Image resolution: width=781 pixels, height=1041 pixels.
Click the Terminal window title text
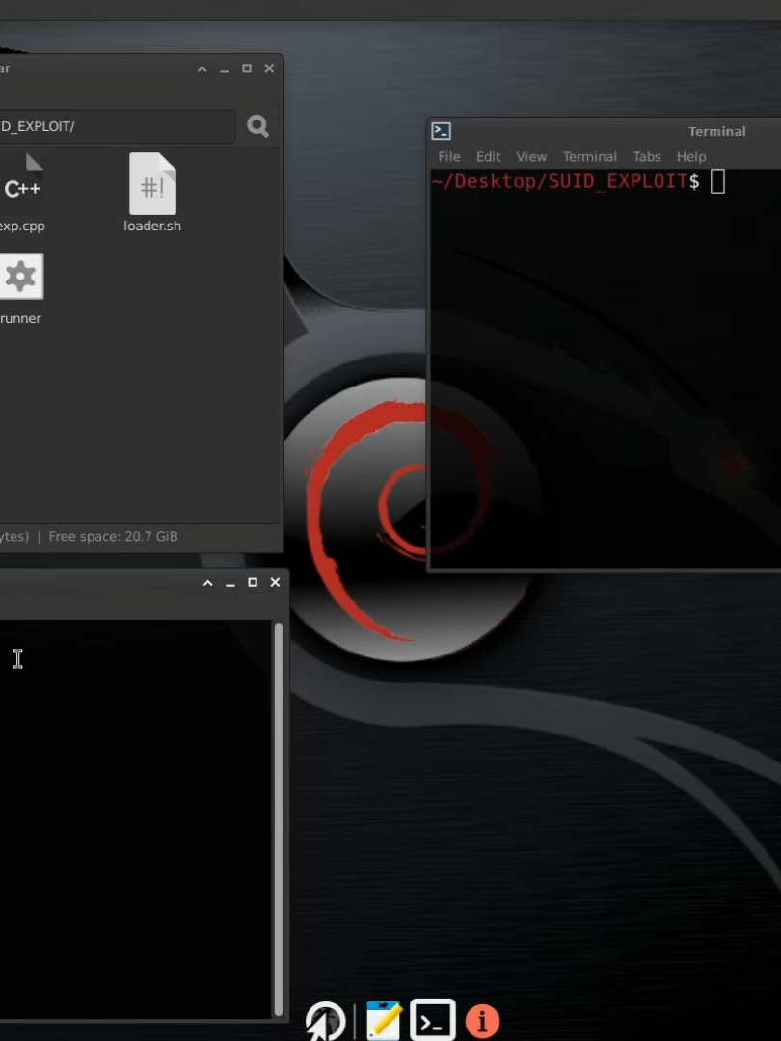click(717, 131)
